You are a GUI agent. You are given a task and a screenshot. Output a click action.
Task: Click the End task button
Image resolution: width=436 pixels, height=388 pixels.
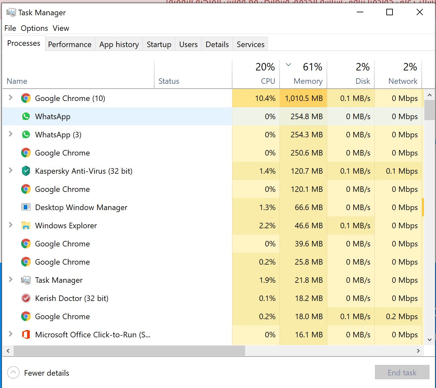[402, 372]
